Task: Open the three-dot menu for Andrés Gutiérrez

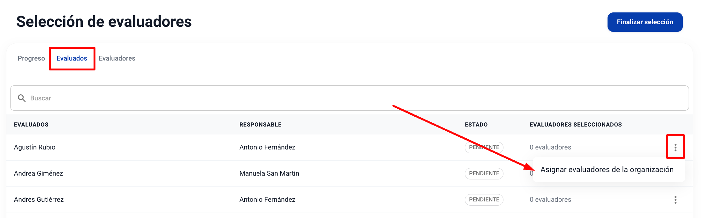Action: pyautogui.click(x=675, y=200)
